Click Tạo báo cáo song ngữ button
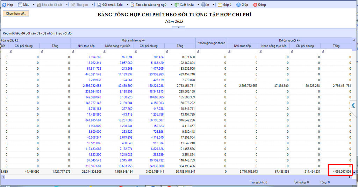The width and height of the screenshot is (358, 187). click(149, 5)
